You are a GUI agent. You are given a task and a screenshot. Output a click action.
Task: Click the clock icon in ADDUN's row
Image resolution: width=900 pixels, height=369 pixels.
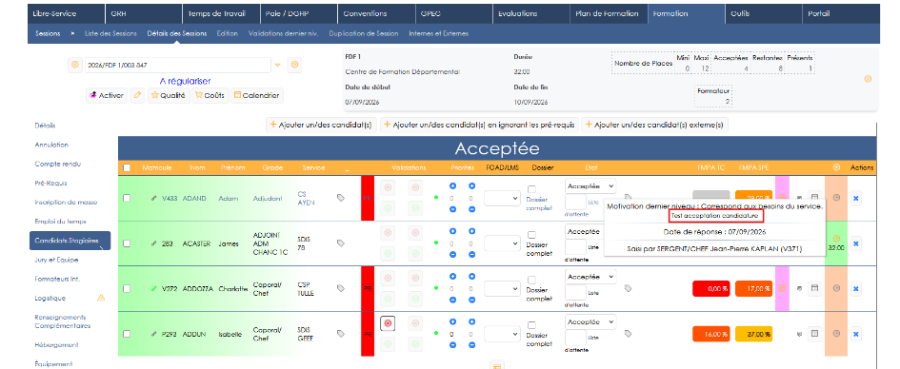pyautogui.click(x=836, y=334)
